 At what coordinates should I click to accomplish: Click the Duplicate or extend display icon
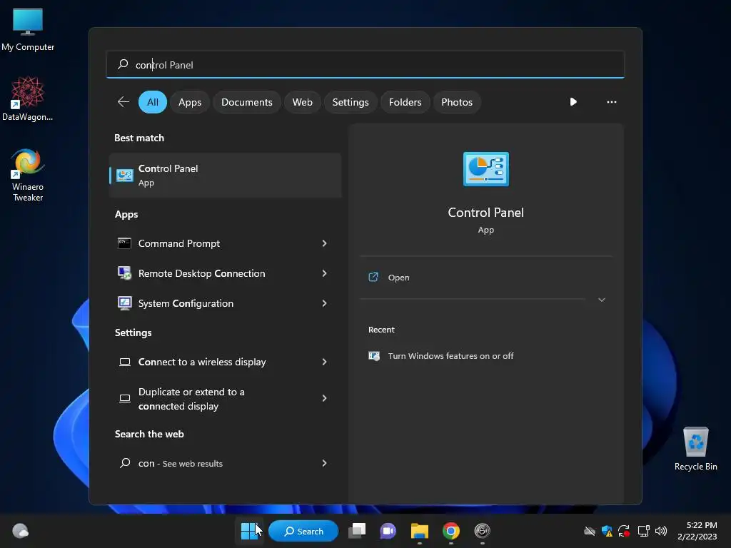point(124,398)
